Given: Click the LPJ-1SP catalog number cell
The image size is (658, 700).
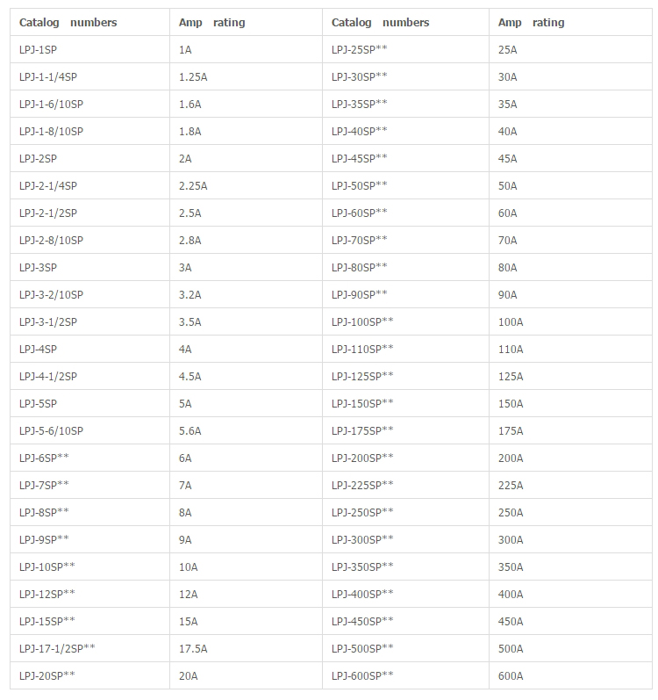Looking at the screenshot, I should point(39,50).
